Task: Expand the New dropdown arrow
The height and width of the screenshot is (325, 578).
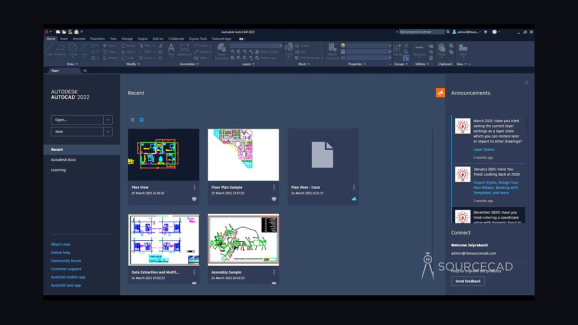Action: (x=108, y=131)
